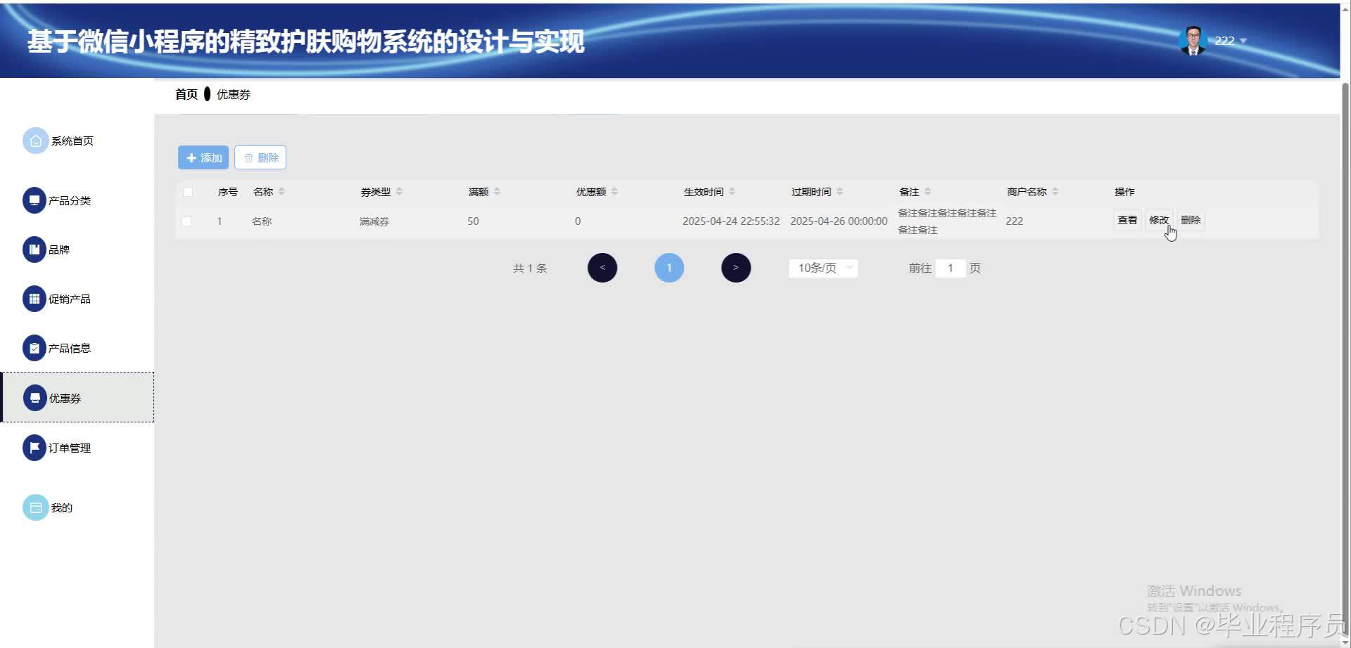Toggle the select-all header checkbox
Image resolution: width=1351 pixels, height=648 pixels.
pos(186,191)
